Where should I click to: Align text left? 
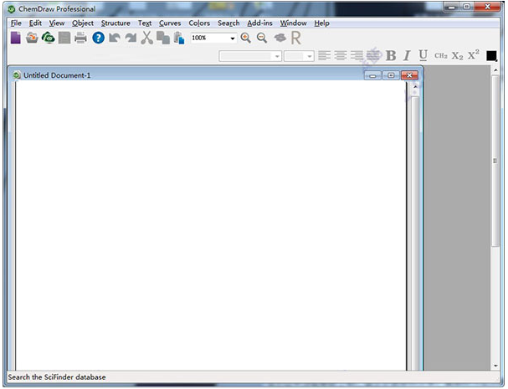pyautogui.click(x=325, y=56)
